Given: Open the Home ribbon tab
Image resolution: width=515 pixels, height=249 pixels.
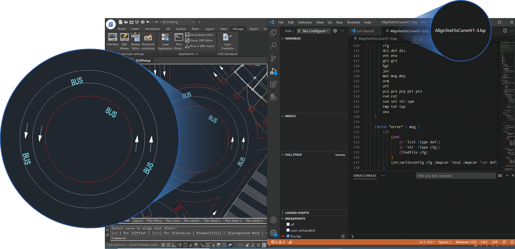Looking at the screenshot, I should (x=122, y=29).
